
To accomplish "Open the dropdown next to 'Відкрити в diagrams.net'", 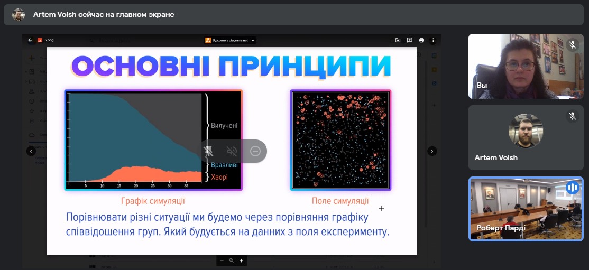I will coord(253,40).
